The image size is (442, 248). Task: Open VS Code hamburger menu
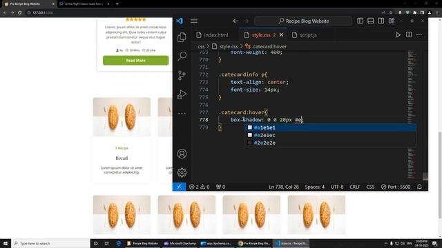[193, 21]
